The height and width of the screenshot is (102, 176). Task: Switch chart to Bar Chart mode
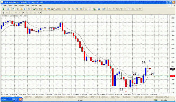coord(65,9)
